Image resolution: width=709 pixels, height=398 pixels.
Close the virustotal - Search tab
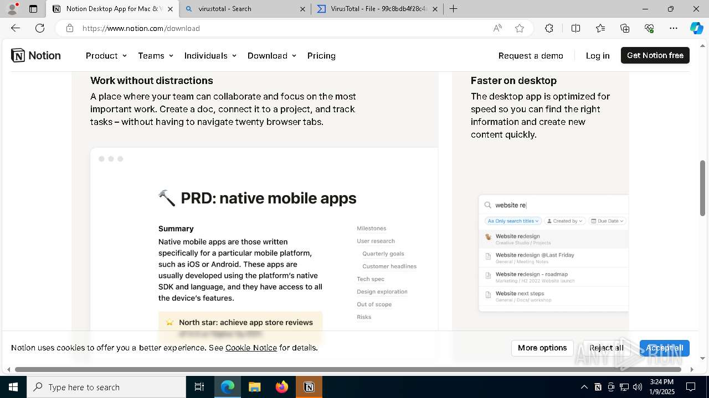(x=302, y=9)
